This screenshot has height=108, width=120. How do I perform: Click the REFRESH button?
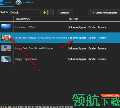[65, 12]
